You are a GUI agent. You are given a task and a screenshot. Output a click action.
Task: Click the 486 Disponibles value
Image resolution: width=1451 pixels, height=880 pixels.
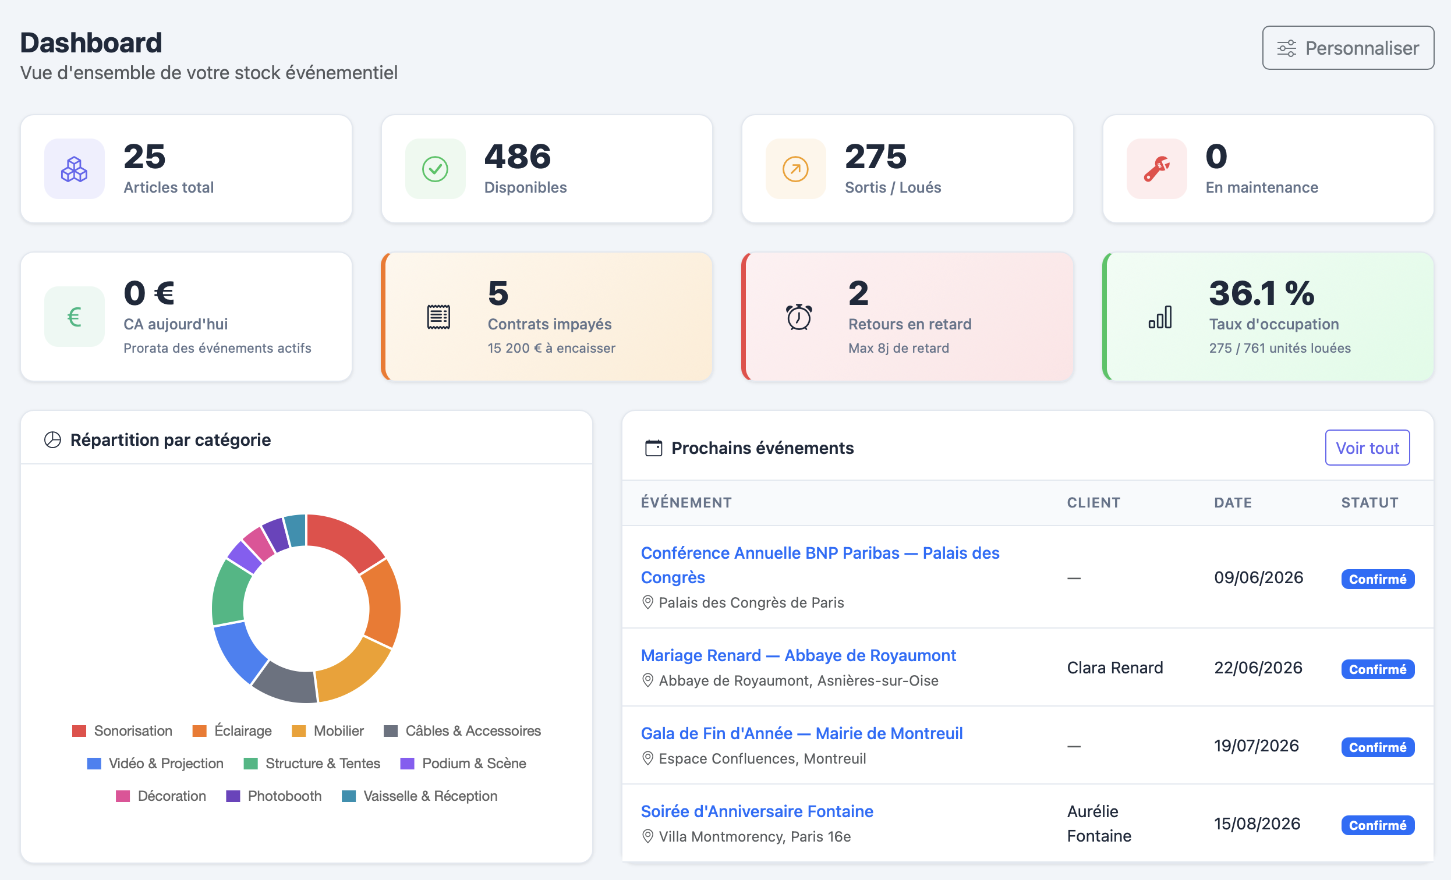[x=518, y=157]
